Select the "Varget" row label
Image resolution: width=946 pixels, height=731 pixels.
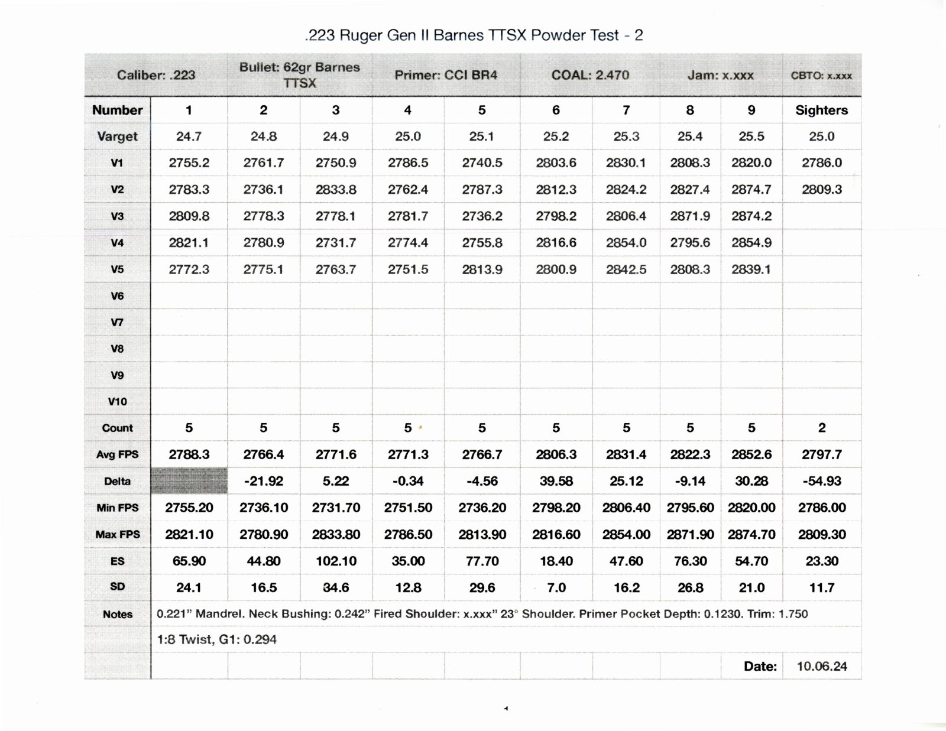pyautogui.click(x=117, y=137)
